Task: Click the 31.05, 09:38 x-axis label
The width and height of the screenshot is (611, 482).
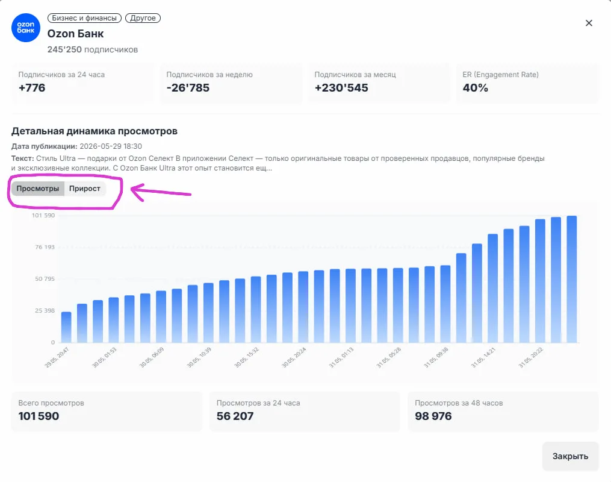Action: [x=436, y=357]
